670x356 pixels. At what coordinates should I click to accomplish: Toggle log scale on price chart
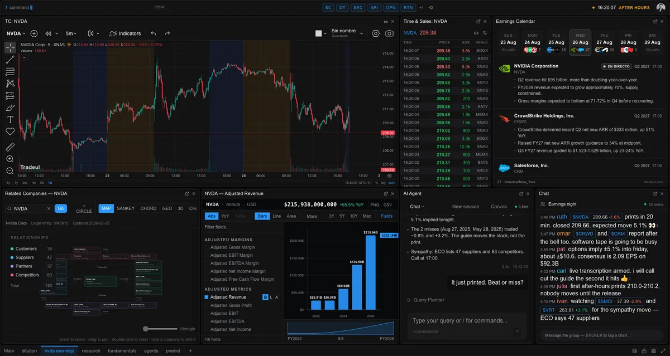(383, 183)
